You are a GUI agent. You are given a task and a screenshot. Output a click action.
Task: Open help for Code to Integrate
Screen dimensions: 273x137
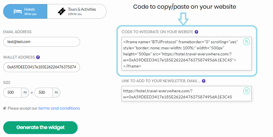[196, 32]
